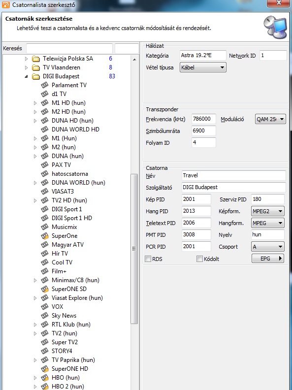Open the Vétel típusa dropdown
Screen dimensions: 292x390
[203, 67]
